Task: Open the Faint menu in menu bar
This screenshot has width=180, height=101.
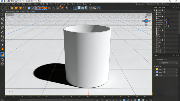Action: [x=19, y=4]
